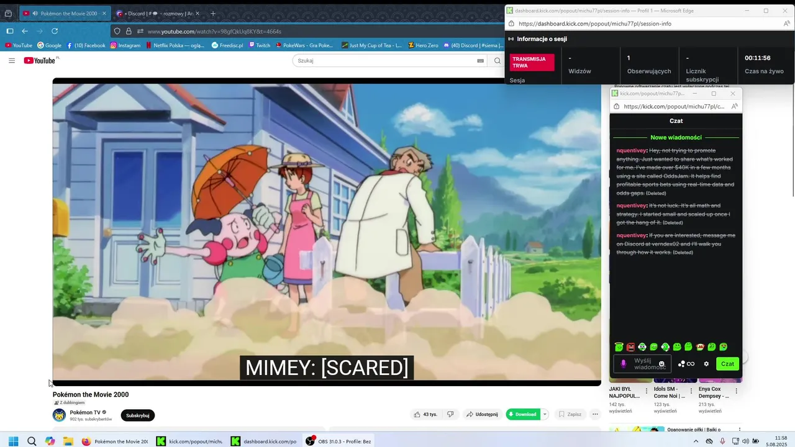This screenshot has height=447, width=795.
Task: Open Firefox tab list view button
Action: (8, 13)
